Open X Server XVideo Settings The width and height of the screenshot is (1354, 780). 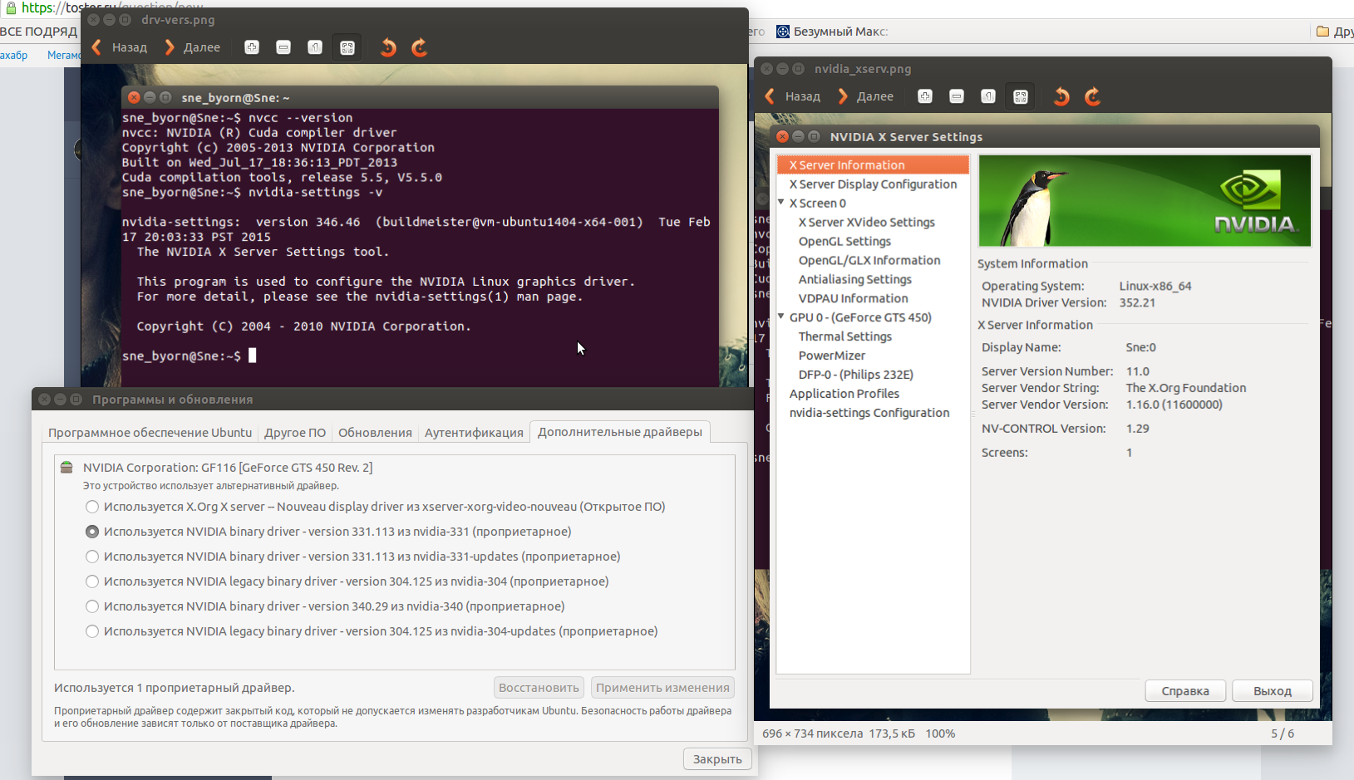coord(867,223)
